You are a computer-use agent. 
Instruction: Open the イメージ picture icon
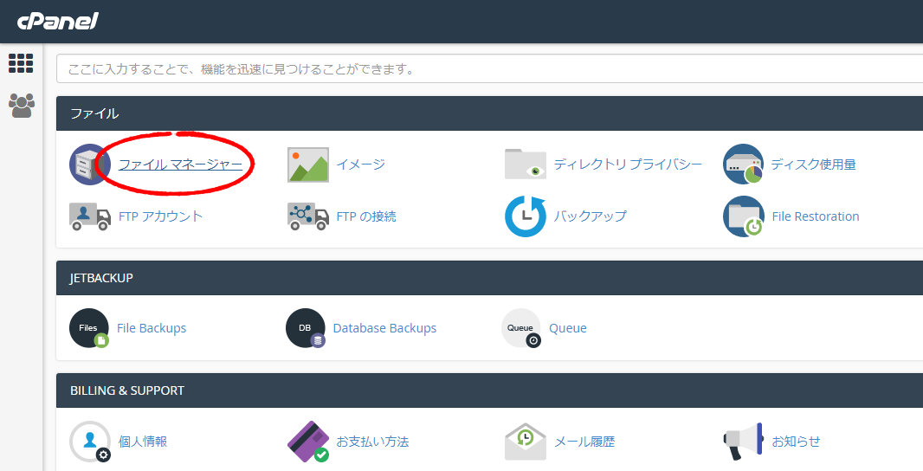308,165
